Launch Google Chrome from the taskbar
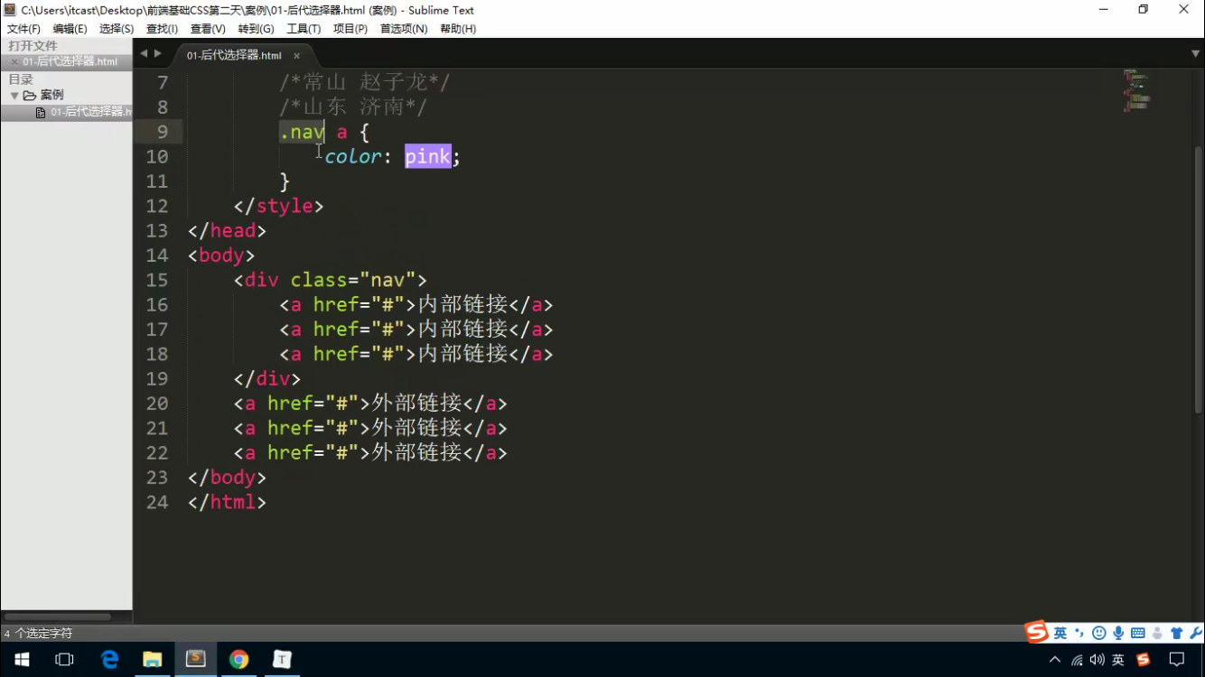This screenshot has height=677, width=1205. coord(238,660)
